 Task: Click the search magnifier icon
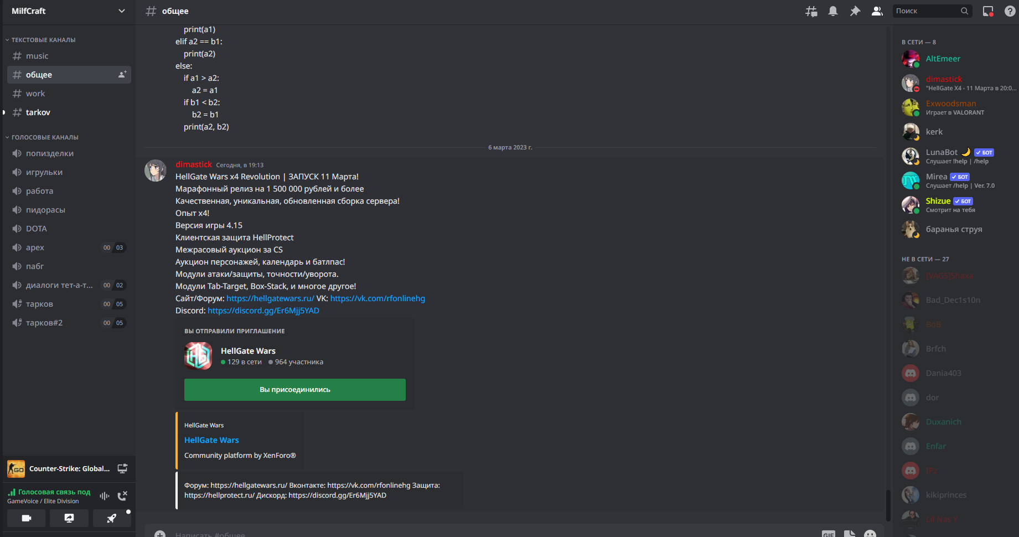tap(964, 11)
